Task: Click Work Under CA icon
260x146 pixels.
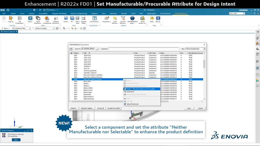Action: coord(142,20)
